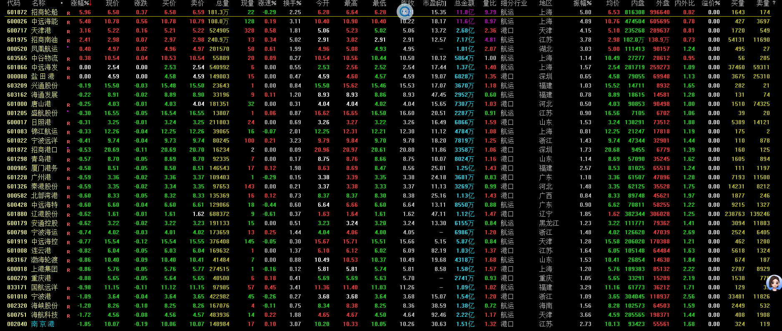Select the 中远海控 stock name
The width and height of the screenshot is (782, 331).
pyautogui.click(x=45, y=242)
